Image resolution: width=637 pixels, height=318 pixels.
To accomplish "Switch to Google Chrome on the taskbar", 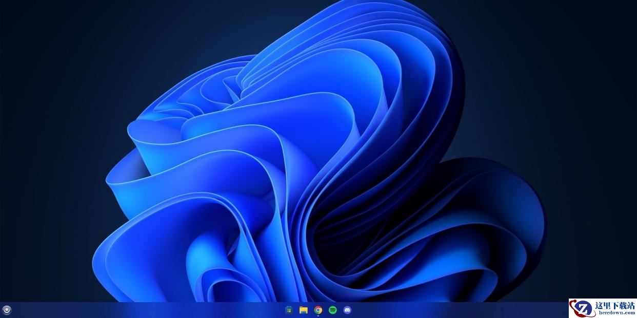I will point(318,310).
